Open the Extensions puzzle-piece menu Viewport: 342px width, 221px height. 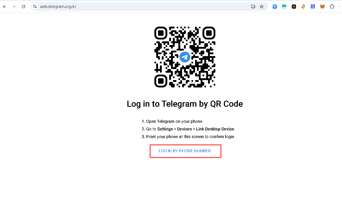(332, 7)
